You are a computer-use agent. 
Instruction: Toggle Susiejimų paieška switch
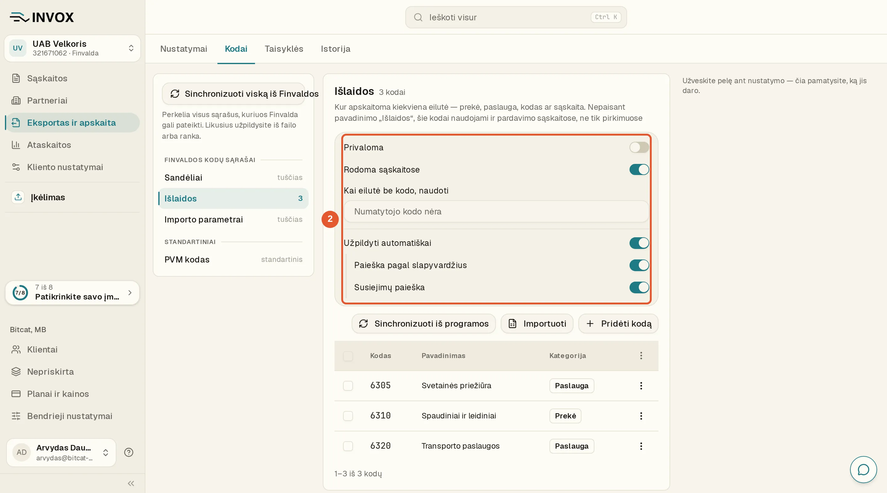click(639, 287)
